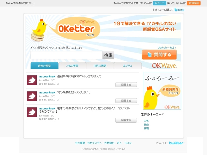The width and height of the screenshot is (207, 155).
Task: Click the OKWave logo below 質問する
Action: tap(164, 66)
